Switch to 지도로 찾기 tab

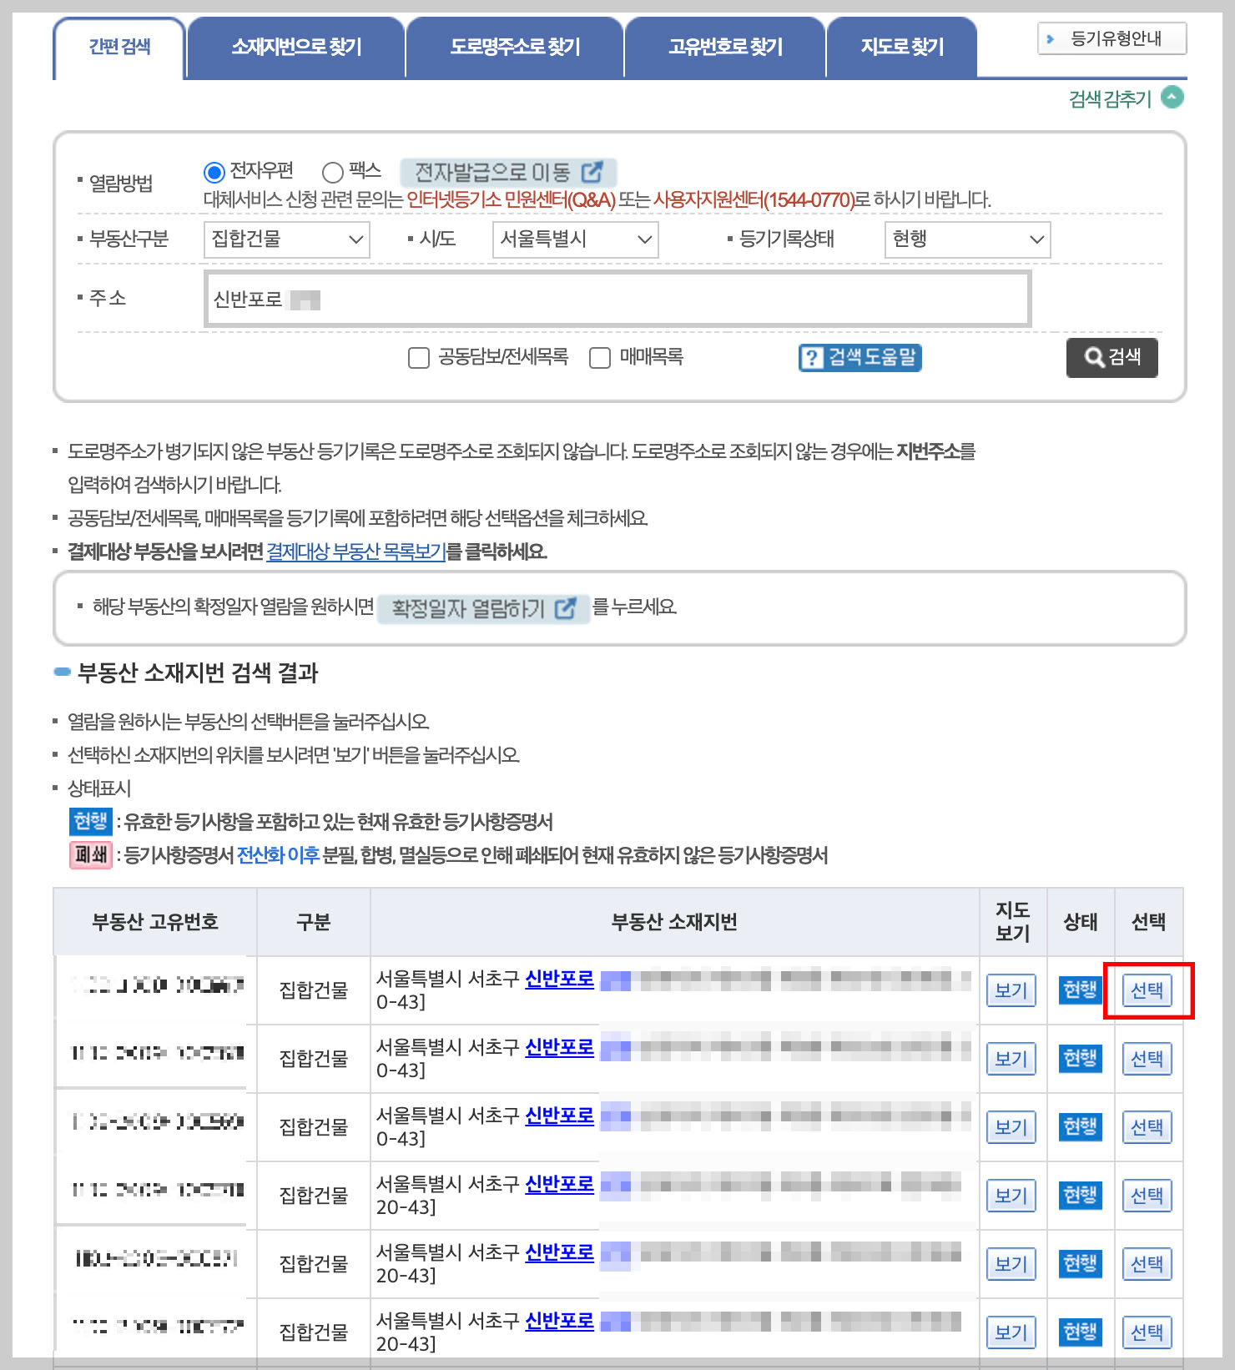(x=902, y=48)
